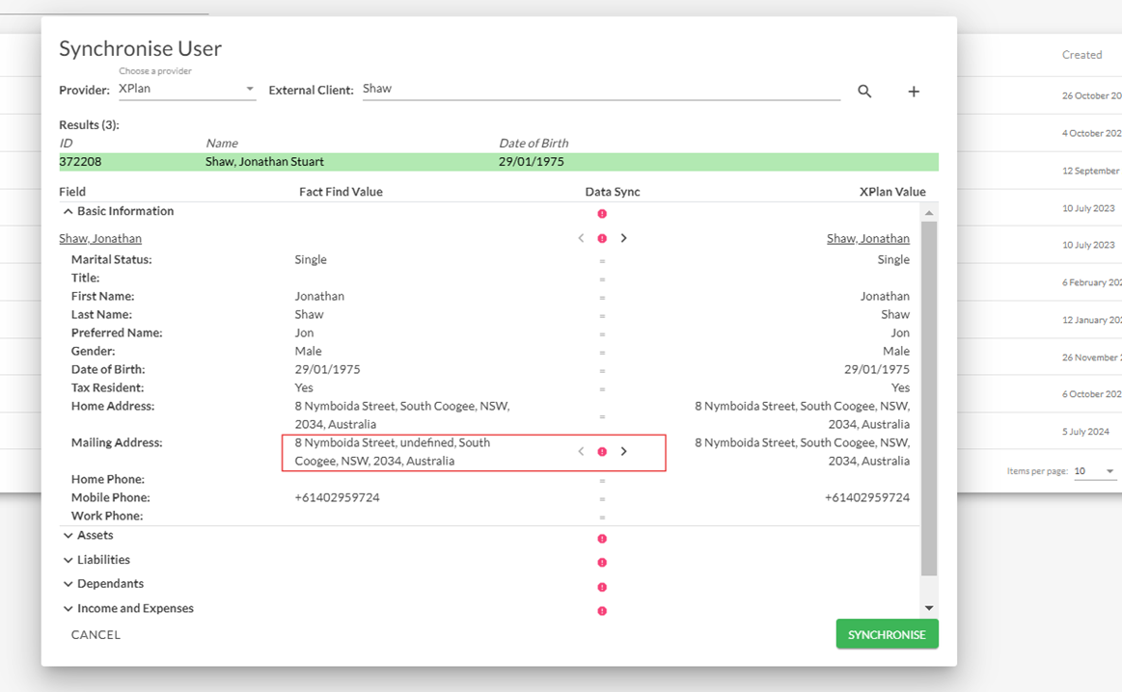1122x692 pixels.
Task: Select result row Shaw, Jonathan Stuart
Action: (x=498, y=162)
